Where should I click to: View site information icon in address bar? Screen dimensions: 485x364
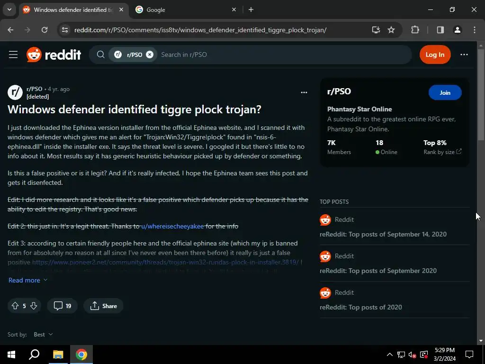pos(64,30)
